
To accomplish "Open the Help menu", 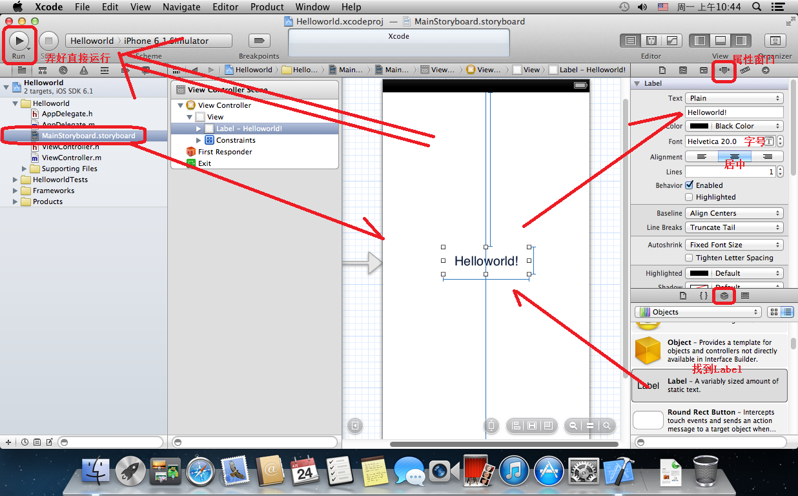I will click(x=351, y=7).
